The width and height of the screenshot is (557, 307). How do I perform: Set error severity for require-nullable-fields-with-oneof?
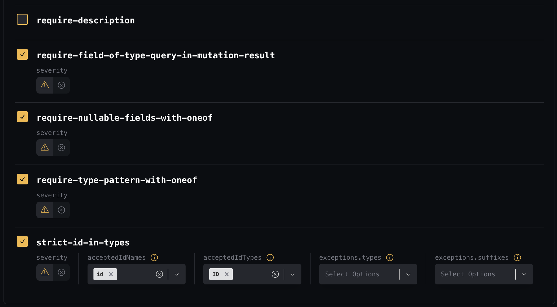click(x=61, y=148)
